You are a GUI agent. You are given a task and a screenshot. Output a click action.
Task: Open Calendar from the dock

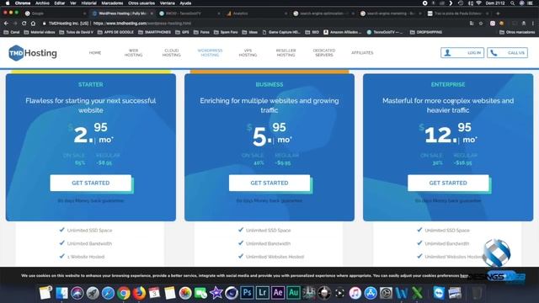[x=154, y=293]
